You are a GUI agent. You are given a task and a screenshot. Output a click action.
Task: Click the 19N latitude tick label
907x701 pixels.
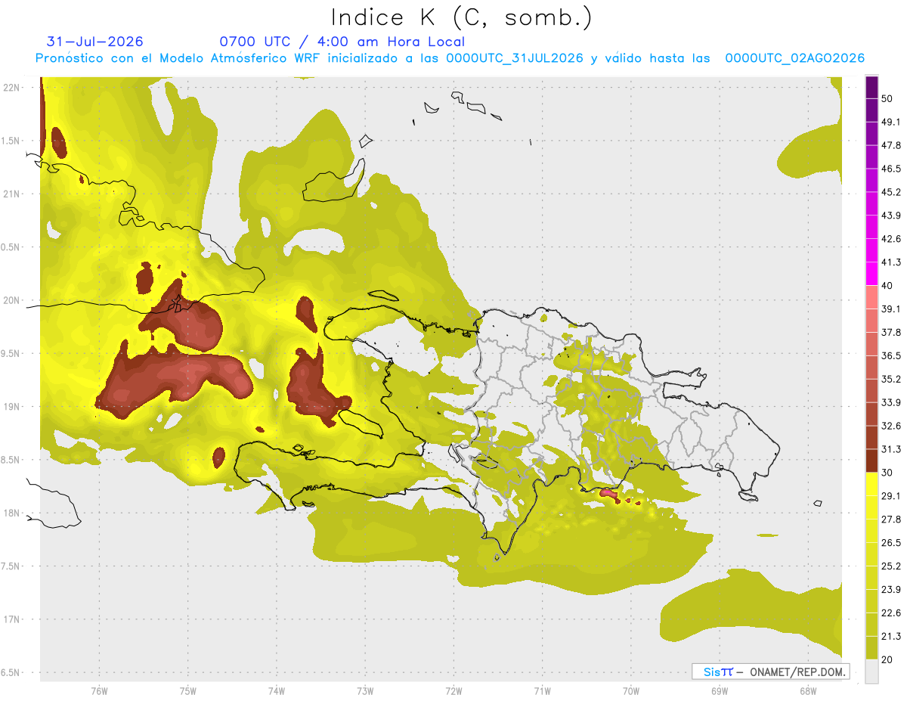point(11,407)
